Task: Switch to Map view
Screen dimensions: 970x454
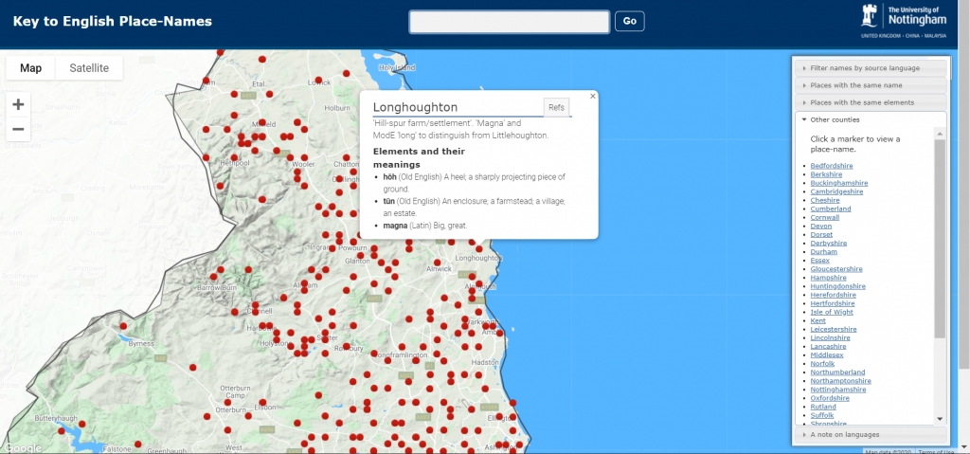Action: [x=31, y=68]
